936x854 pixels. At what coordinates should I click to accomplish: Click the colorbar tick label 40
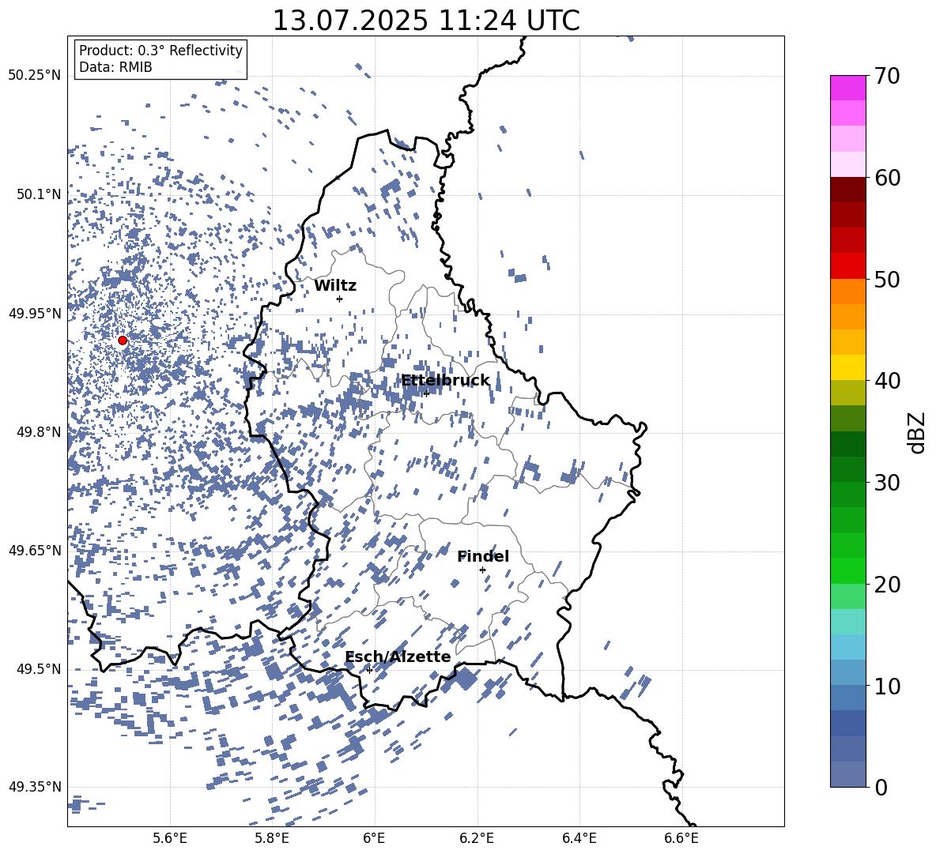click(887, 381)
